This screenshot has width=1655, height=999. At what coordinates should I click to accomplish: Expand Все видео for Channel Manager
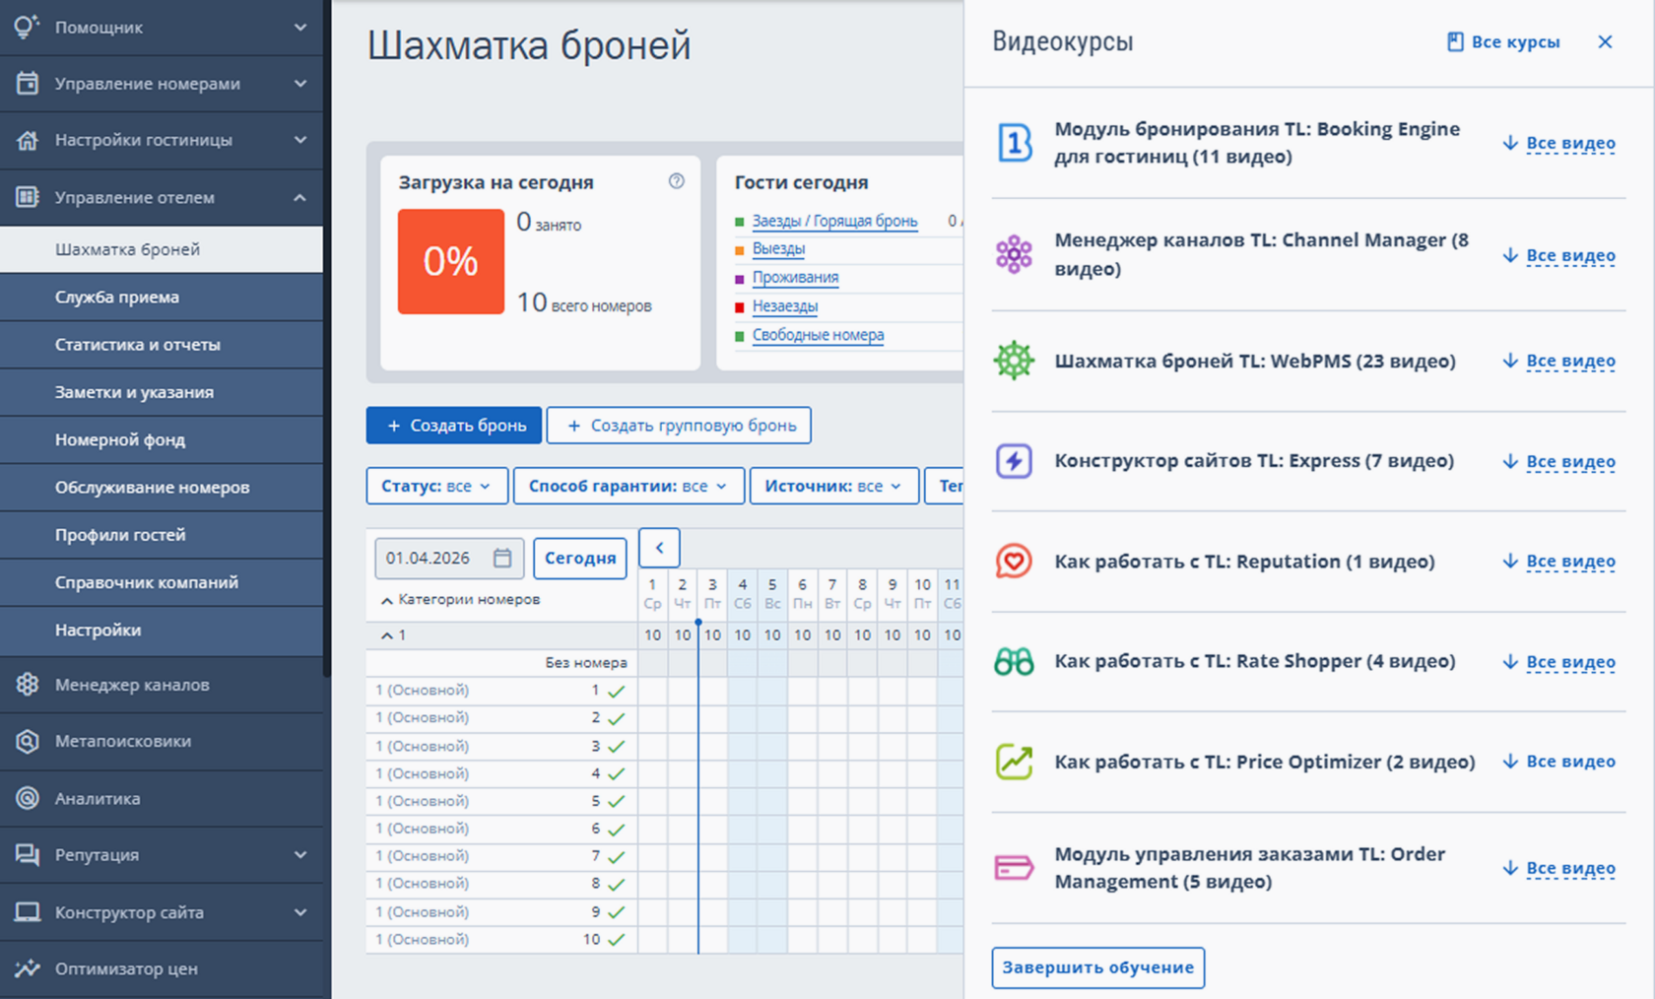tap(1559, 255)
